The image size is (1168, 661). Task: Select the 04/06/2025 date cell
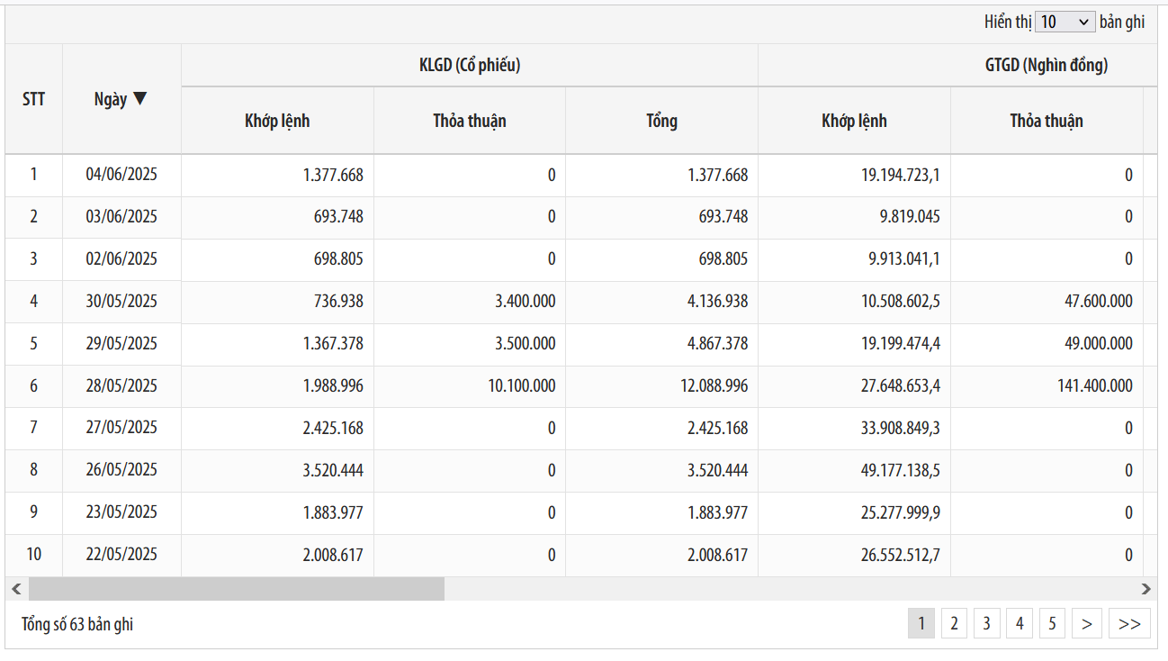point(121,175)
